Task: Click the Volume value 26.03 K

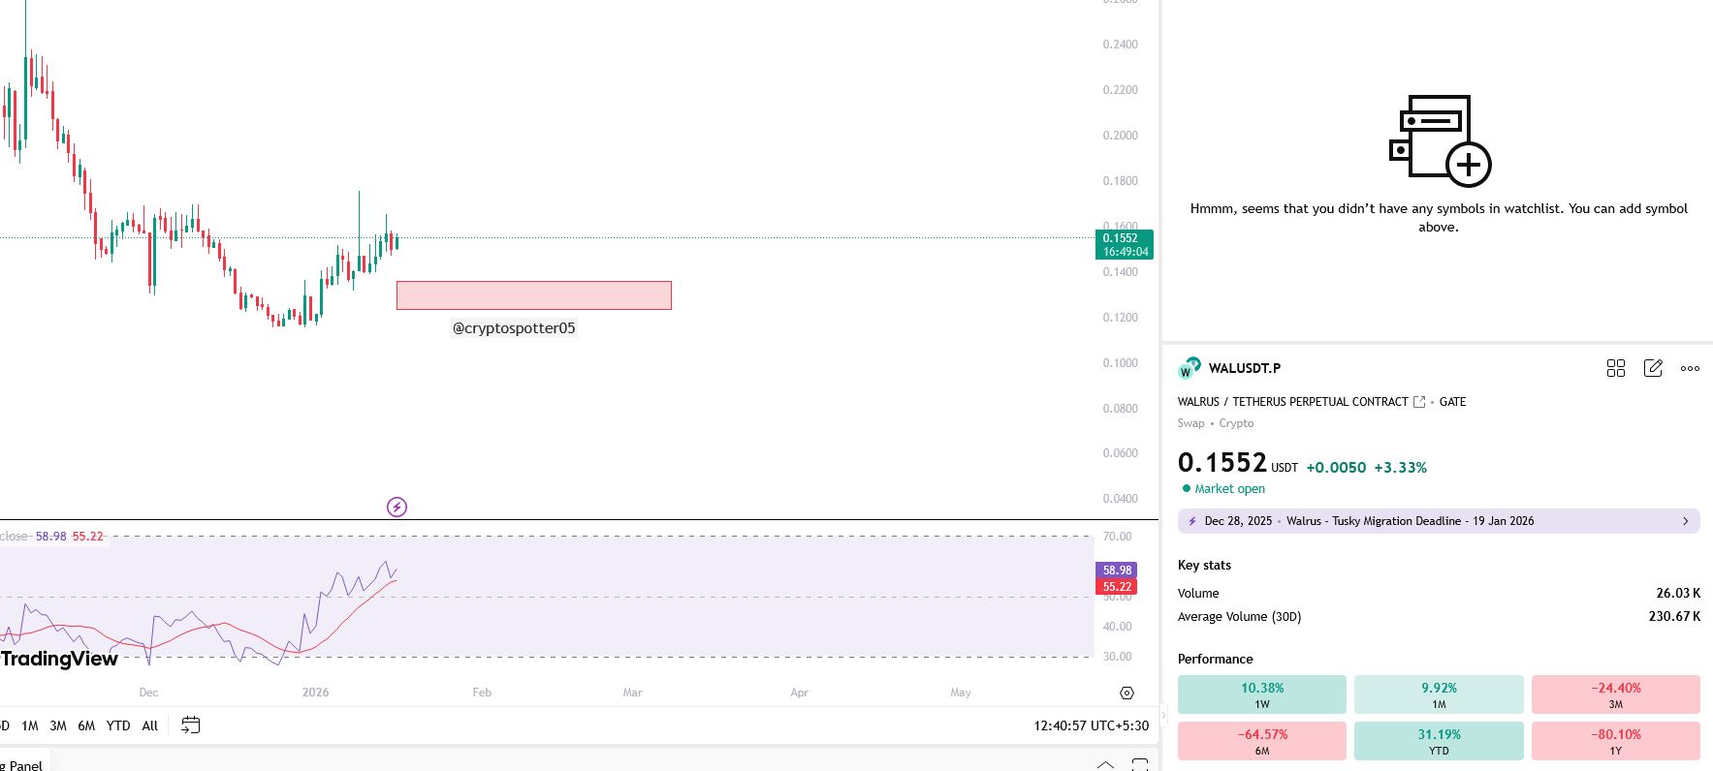Action: [1678, 593]
